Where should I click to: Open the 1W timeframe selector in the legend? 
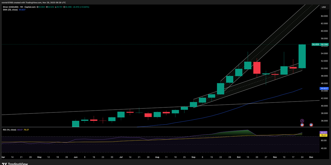point(21,7)
